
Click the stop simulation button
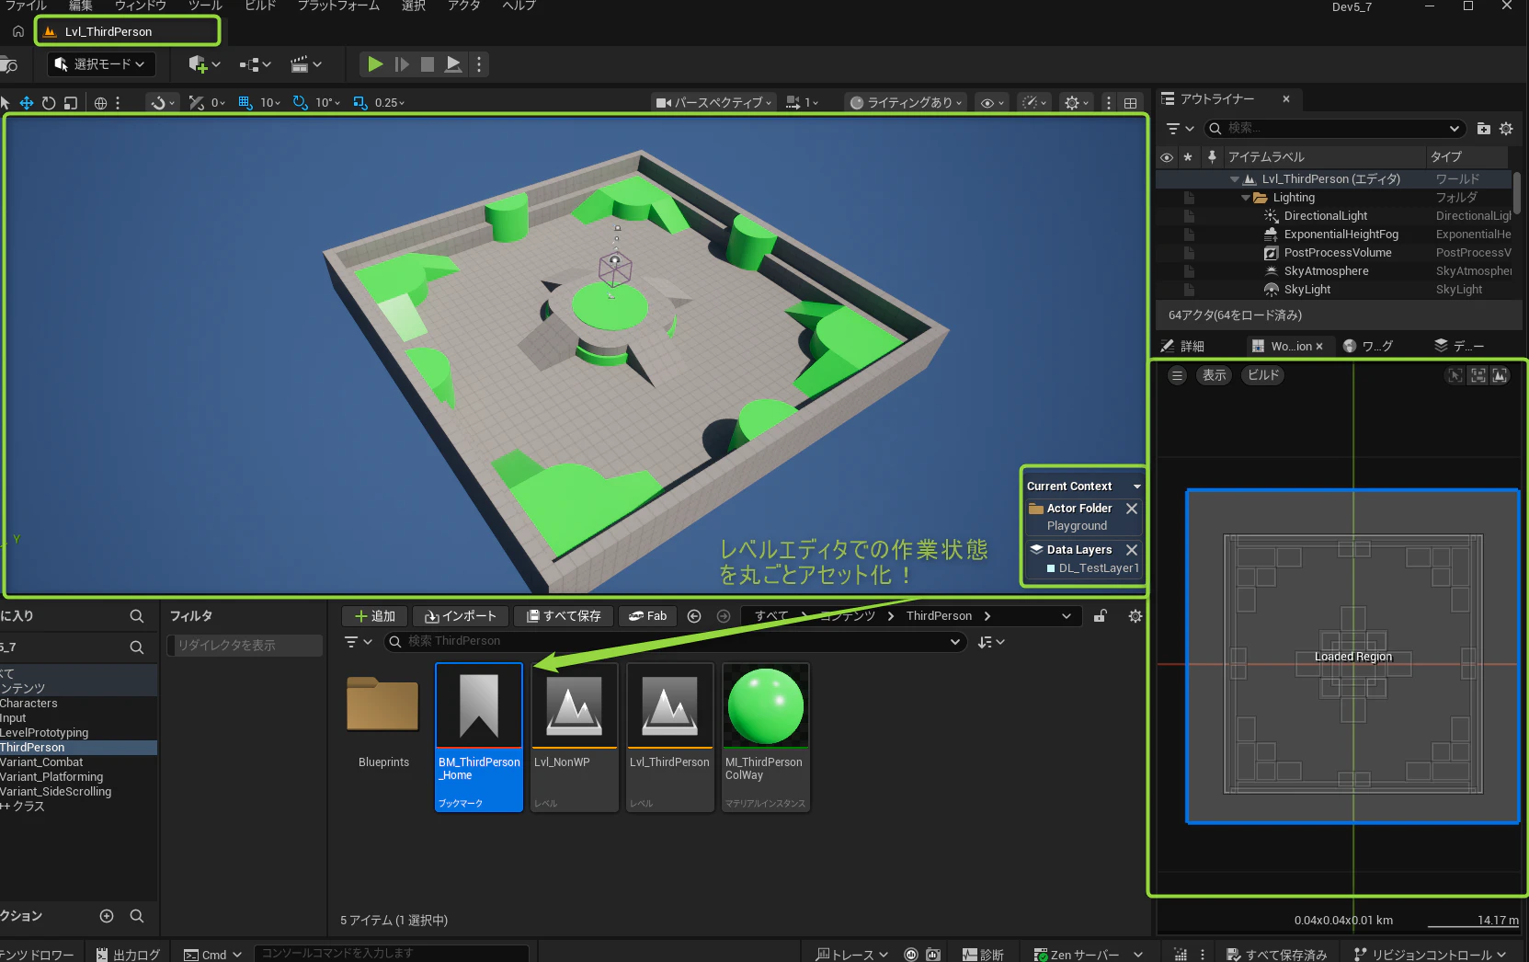coord(428,64)
